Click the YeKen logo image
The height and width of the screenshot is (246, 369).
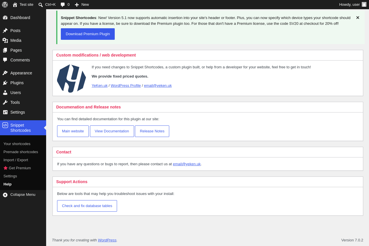tap(71, 78)
